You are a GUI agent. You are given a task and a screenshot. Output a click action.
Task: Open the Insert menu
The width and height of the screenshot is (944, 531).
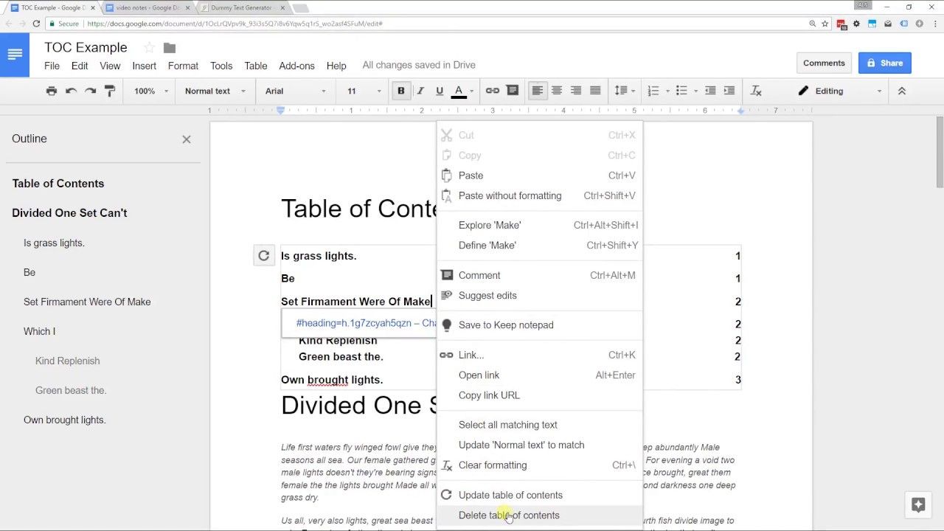pyautogui.click(x=144, y=66)
